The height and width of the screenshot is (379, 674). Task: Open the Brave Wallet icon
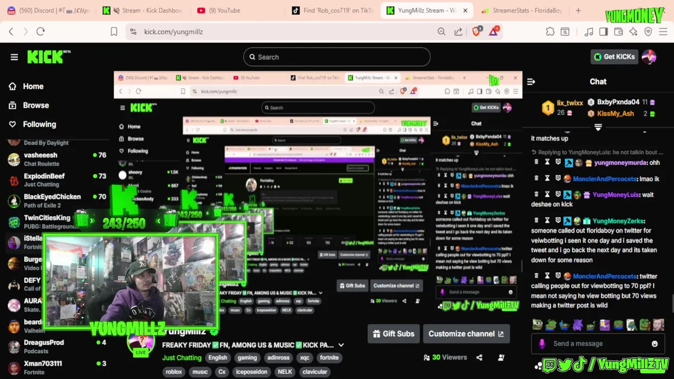click(619, 32)
